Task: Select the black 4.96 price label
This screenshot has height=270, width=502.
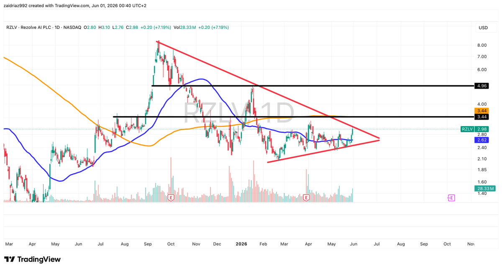Action: tap(482, 86)
